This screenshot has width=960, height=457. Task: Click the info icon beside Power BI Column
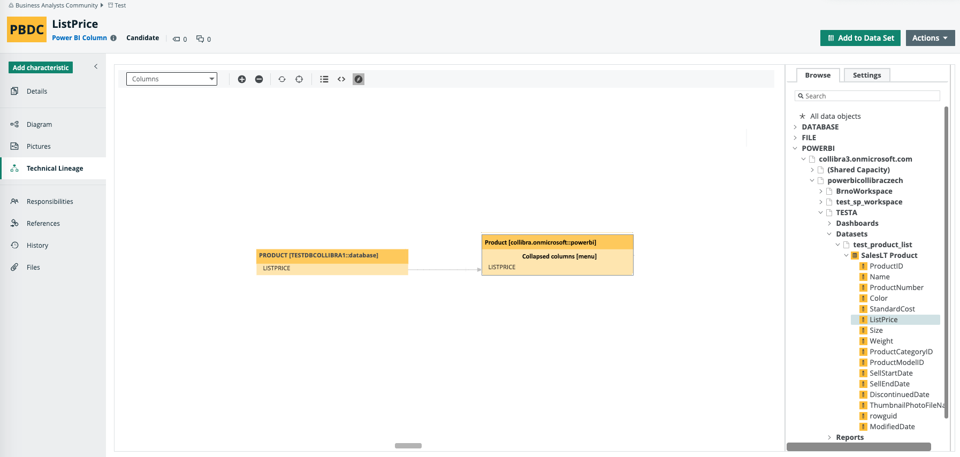[113, 38]
